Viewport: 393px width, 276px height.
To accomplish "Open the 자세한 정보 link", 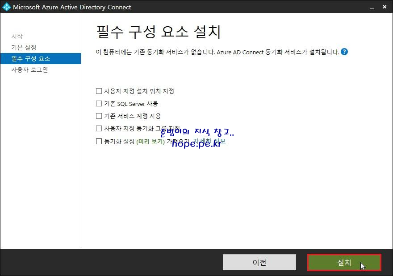I will 209,142.
